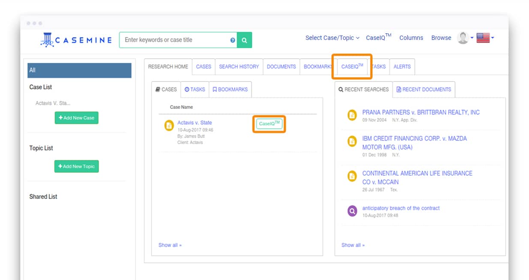Switch to the SEARCH HISTORY tab
The height and width of the screenshot is (280, 529).
click(x=239, y=66)
